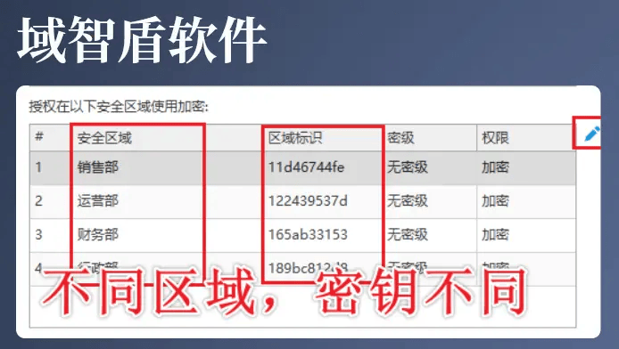Click row number 3
619x349 pixels.
click(38, 234)
